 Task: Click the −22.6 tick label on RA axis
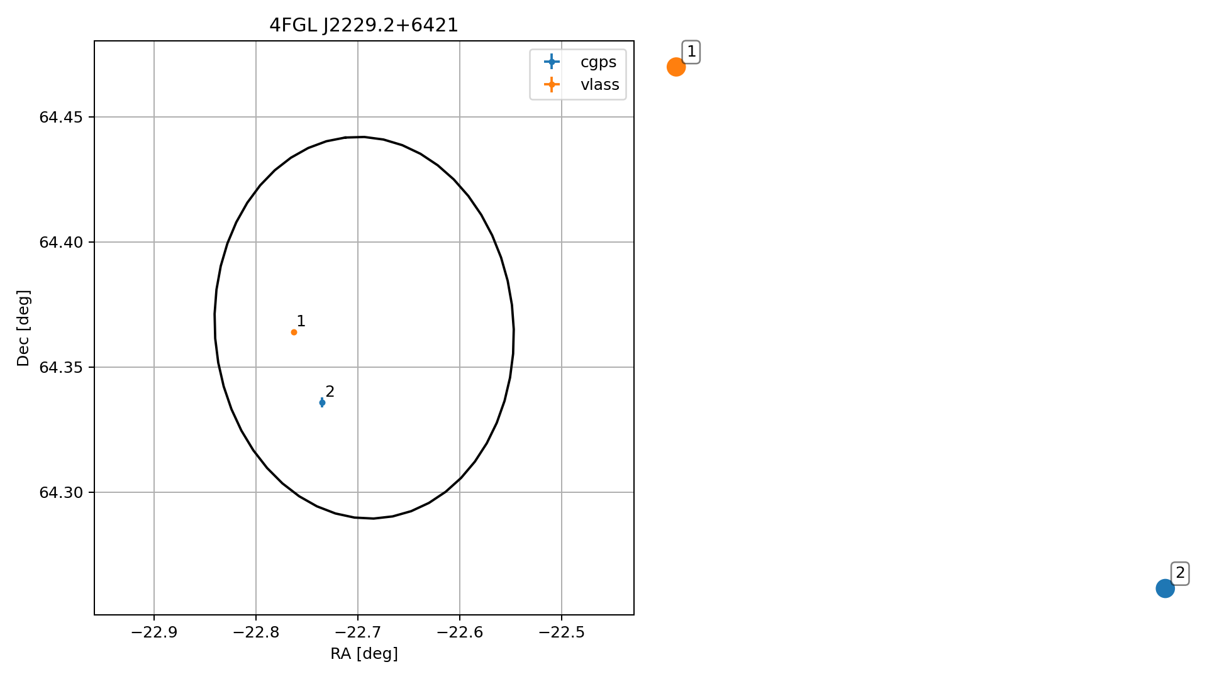460,632
